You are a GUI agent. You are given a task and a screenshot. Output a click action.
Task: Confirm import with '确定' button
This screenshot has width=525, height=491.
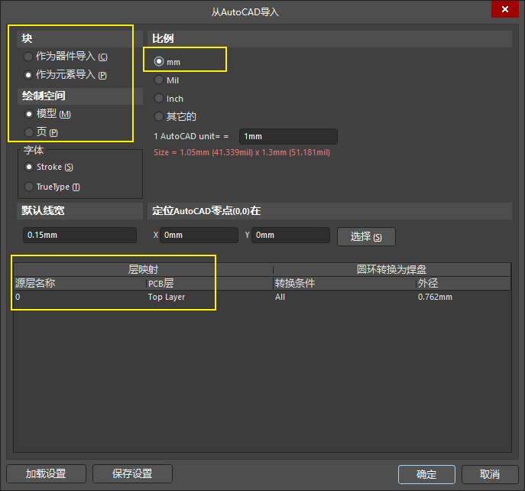pos(426,474)
